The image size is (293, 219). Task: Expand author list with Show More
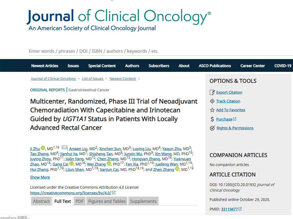pos(40,177)
